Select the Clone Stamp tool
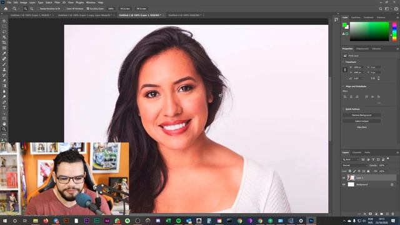Image resolution: width=400 pixels, height=225 pixels. (4, 69)
